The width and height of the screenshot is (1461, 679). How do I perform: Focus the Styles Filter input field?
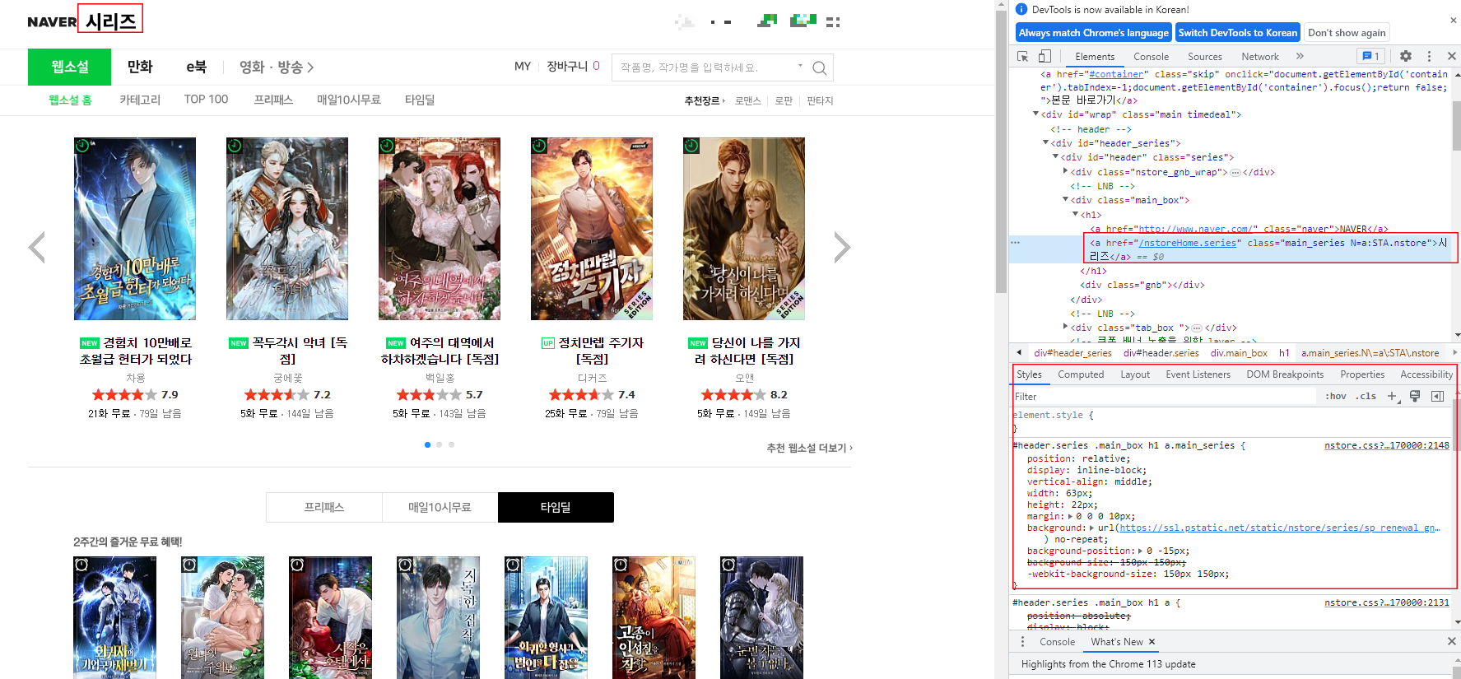point(1164,396)
